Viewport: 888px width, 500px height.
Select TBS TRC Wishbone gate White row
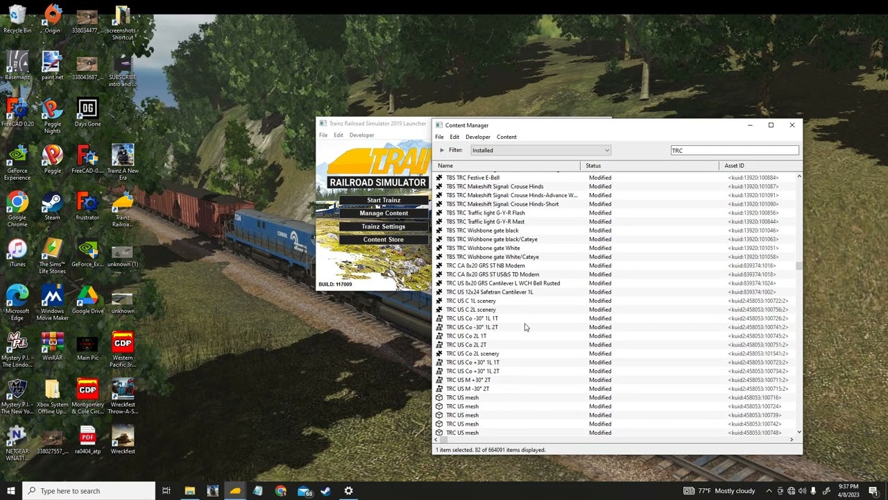[614, 248]
